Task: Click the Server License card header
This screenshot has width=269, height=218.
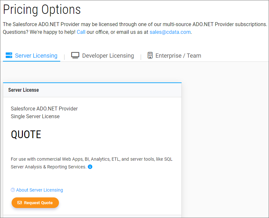Action: tap(24, 90)
